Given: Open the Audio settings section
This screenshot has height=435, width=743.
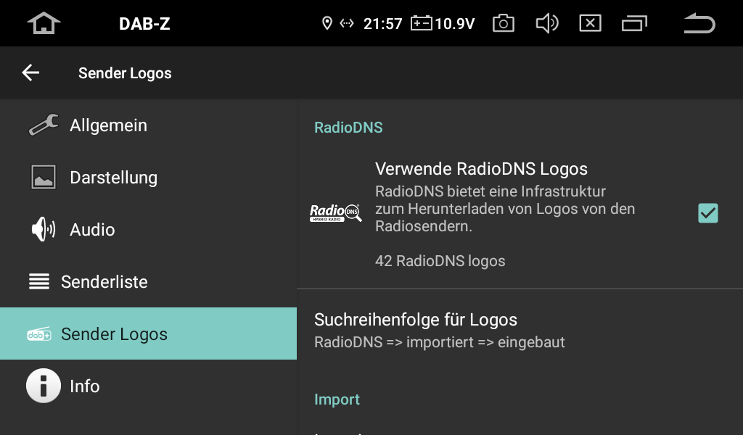Looking at the screenshot, I should pyautogui.click(x=148, y=229).
